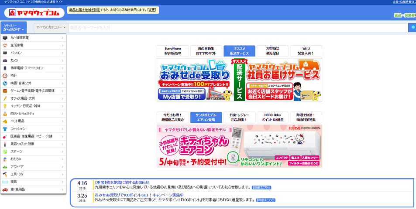Open the おみせde受取り banner

coord(195,80)
